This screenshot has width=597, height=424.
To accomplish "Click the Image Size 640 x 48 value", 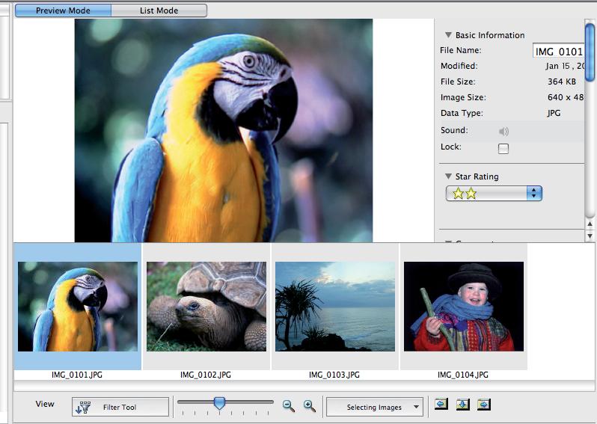I will [x=566, y=97].
